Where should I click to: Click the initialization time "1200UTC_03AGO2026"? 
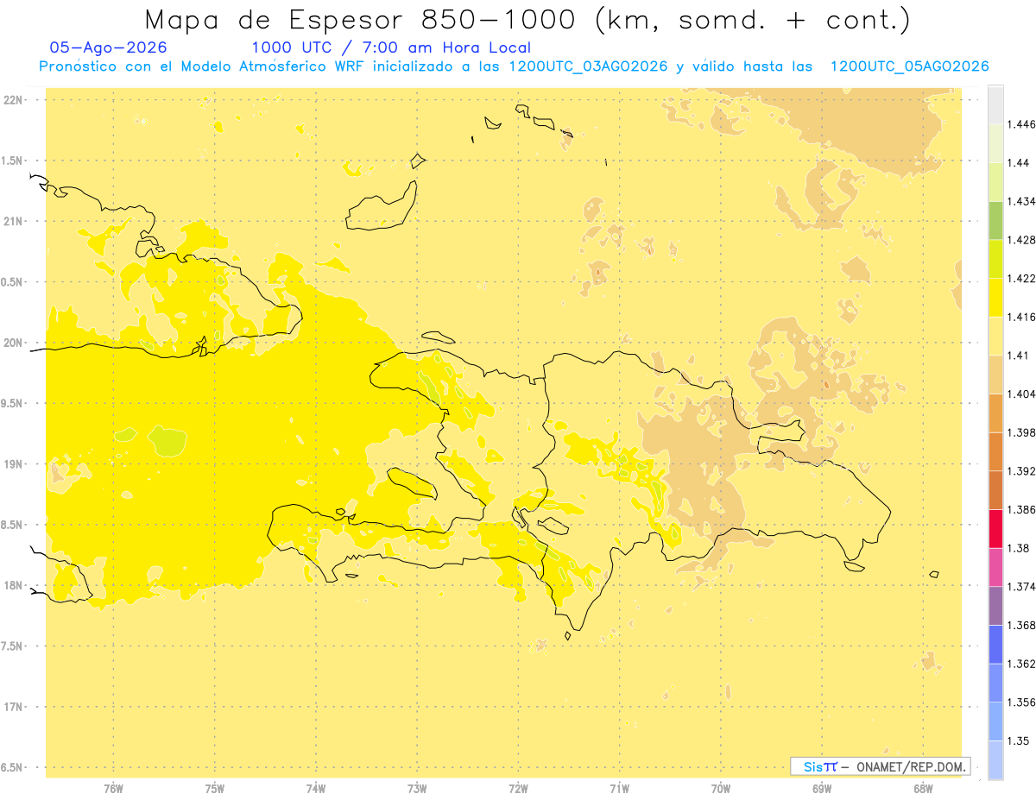coord(588,66)
